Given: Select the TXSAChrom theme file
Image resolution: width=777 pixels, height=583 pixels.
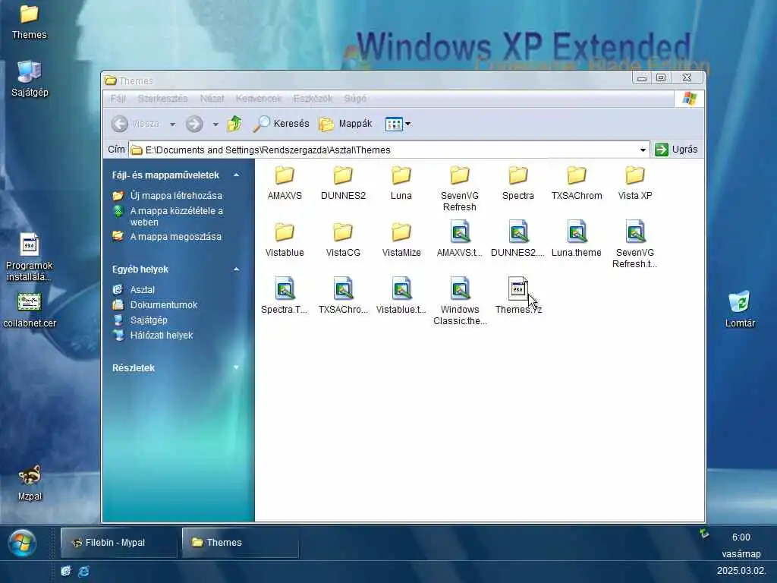Looking at the screenshot, I should pos(343,297).
